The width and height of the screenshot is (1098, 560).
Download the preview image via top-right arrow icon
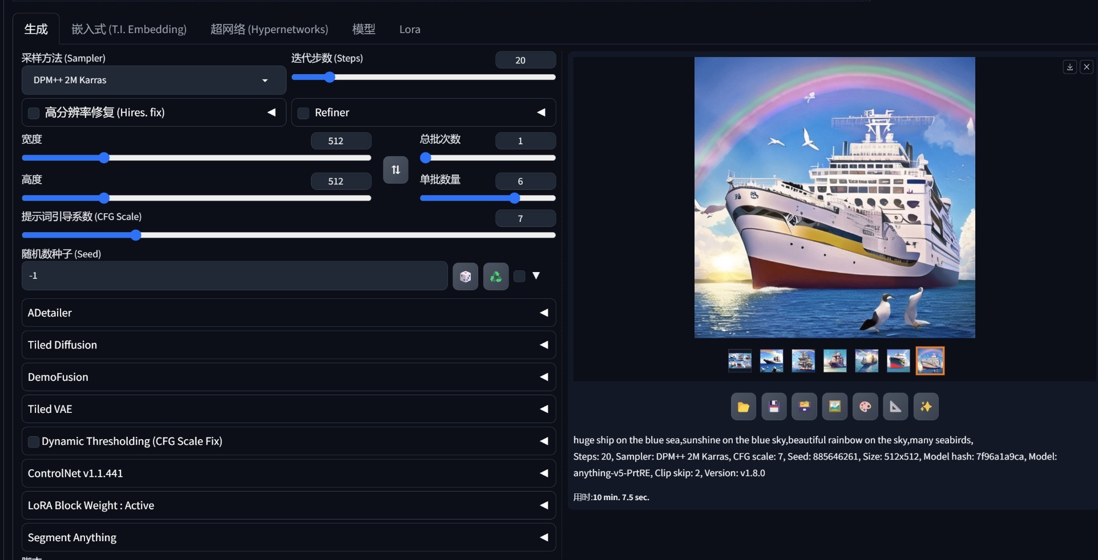pos(1069,67)
